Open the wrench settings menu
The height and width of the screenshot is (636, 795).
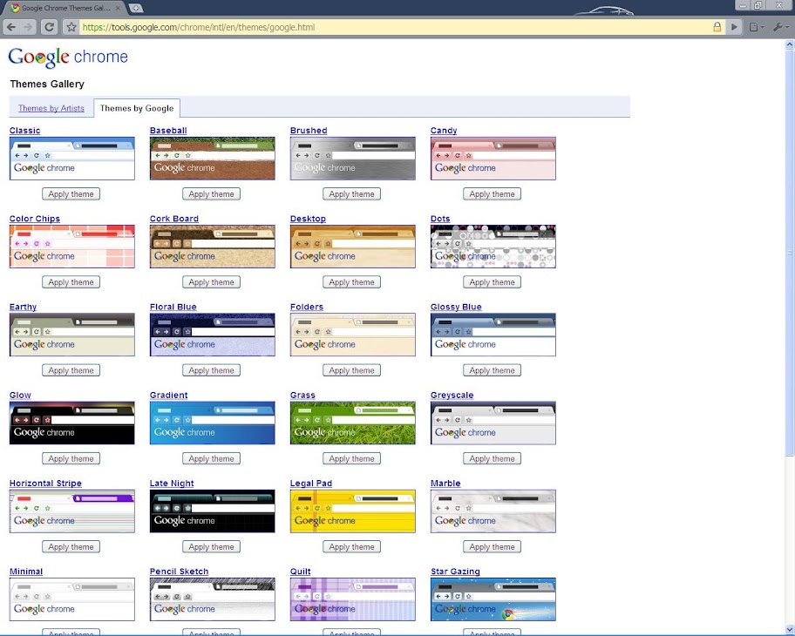point(779,27)
